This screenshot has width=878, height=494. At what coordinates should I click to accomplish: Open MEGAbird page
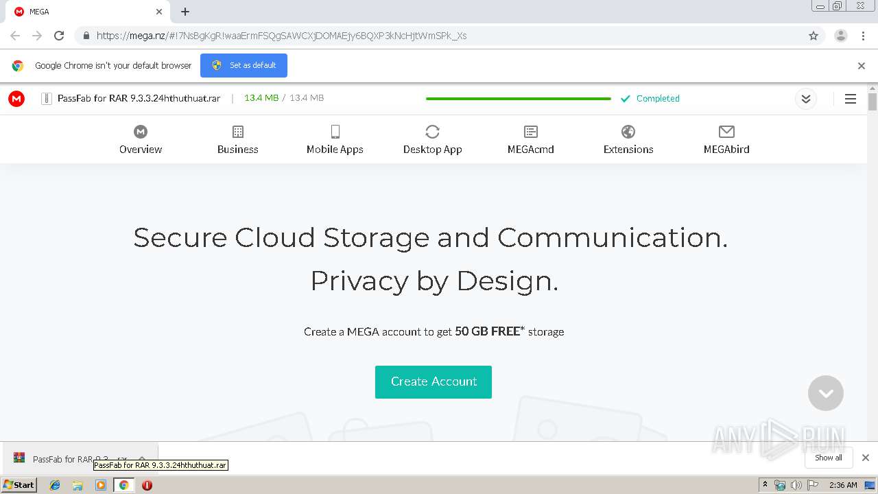pos(726,140)
